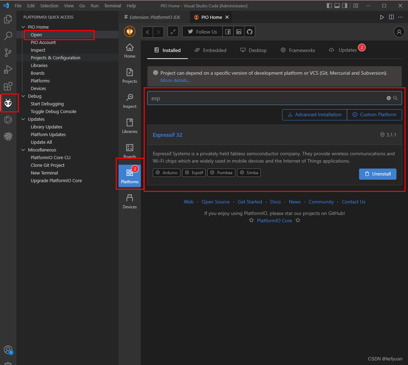This screenshot has height=365, width=408.
Task: Uninstall the Espressif 32 platform
Action: [x=378, y=174]
